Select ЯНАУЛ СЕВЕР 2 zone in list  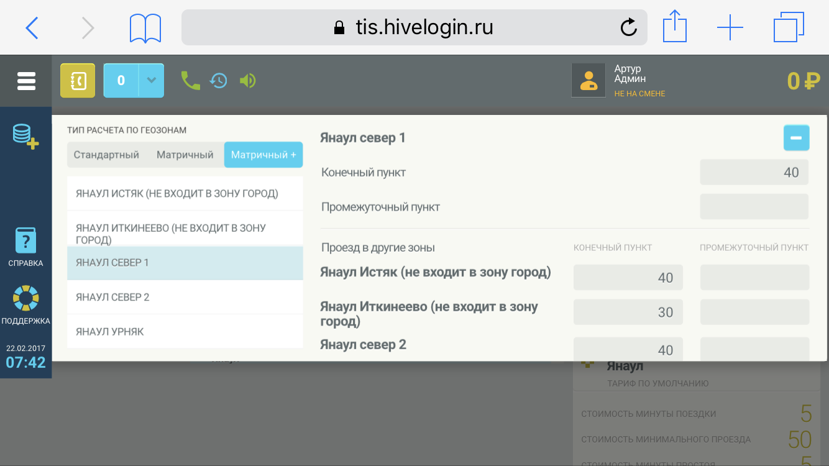click(185, 297)
